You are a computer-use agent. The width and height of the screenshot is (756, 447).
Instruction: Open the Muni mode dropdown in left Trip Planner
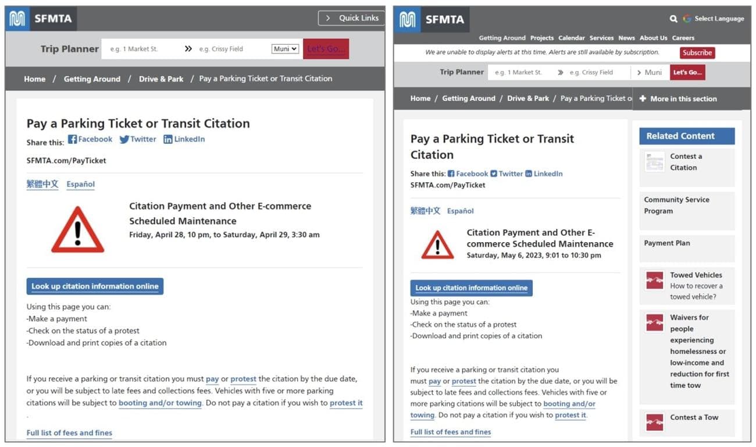285,49
